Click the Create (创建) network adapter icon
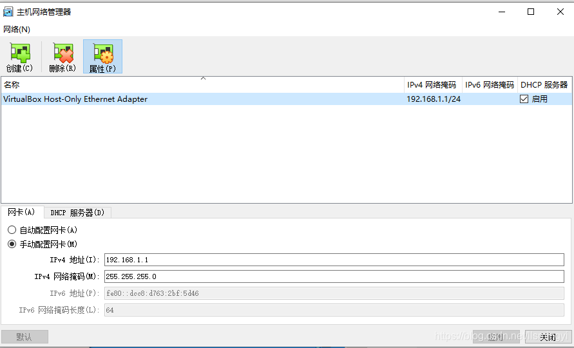This screenshot has width=574, height=348. click(x=20, y=57)
